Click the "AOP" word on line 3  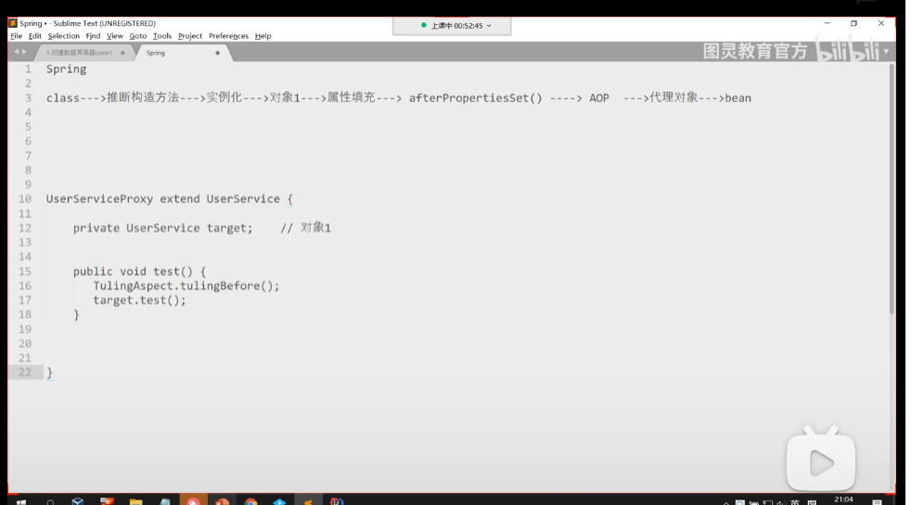(x=599, y=98)
